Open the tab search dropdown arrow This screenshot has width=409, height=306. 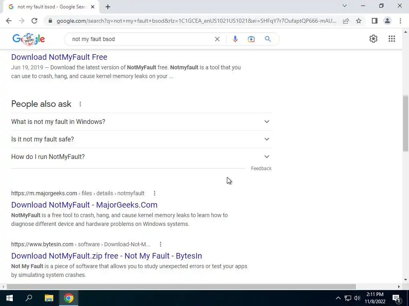coord(345,6)
